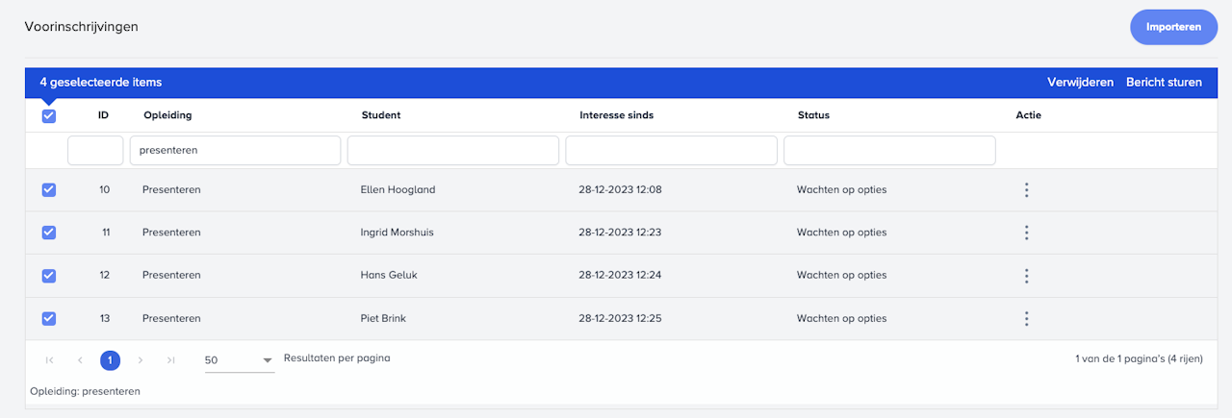Go to next page arrow
The image size is (1232, 418).
[141, 360]
